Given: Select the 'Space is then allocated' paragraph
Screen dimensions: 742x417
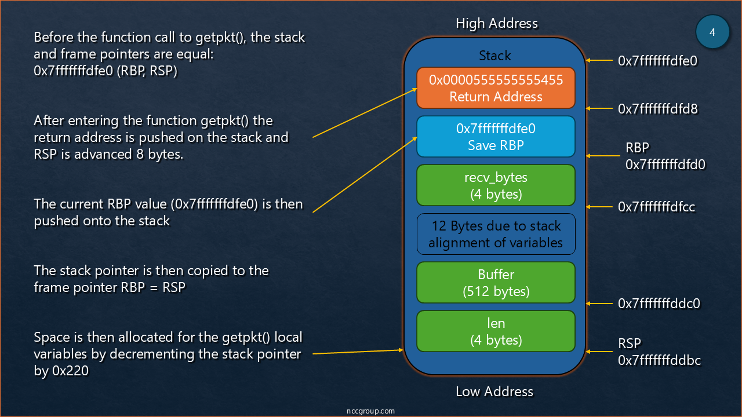Looking at the screenshot, I should pos(168,354).
